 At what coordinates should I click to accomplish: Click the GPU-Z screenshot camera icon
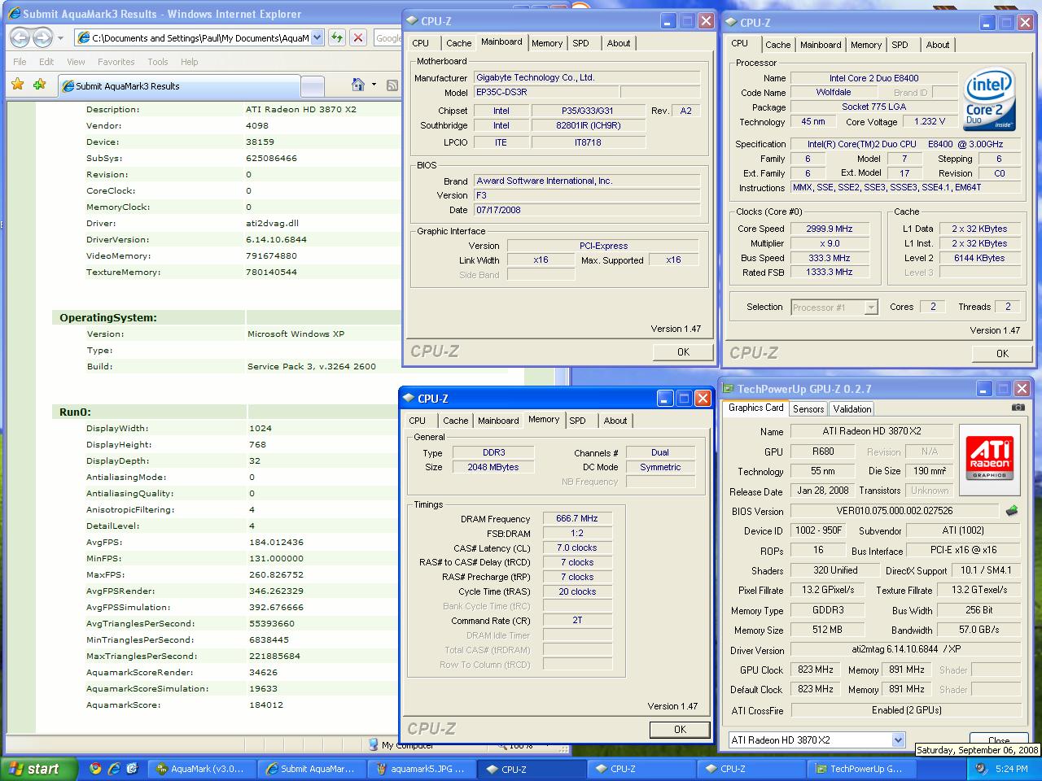[x=1018, y=408]
